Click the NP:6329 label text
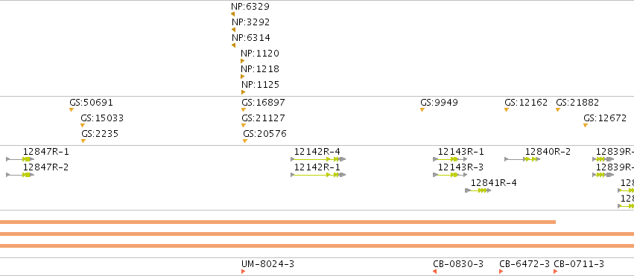This screenshot has height=276, width=634. pyautogui.click(x=250, y=7)
